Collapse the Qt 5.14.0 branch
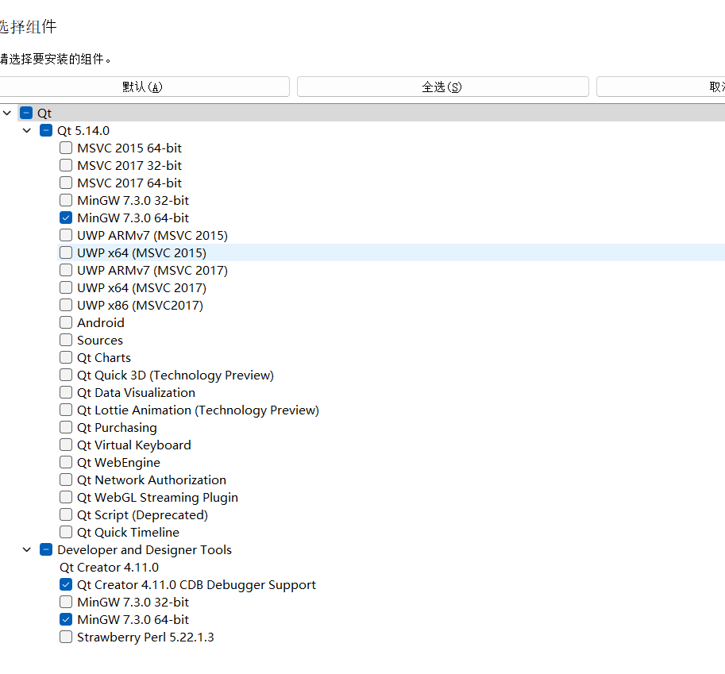 pos(27,130)
